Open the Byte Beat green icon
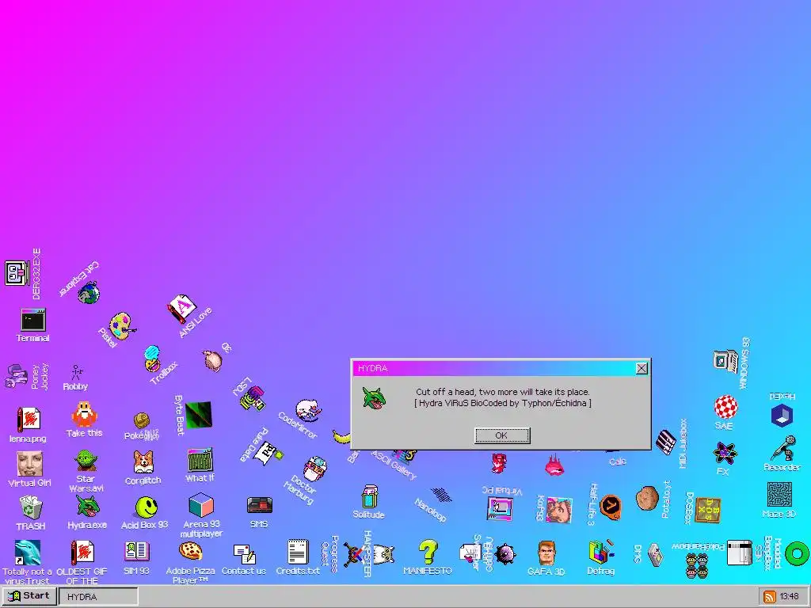Screen dimensions: 811x608 point(199,415)
